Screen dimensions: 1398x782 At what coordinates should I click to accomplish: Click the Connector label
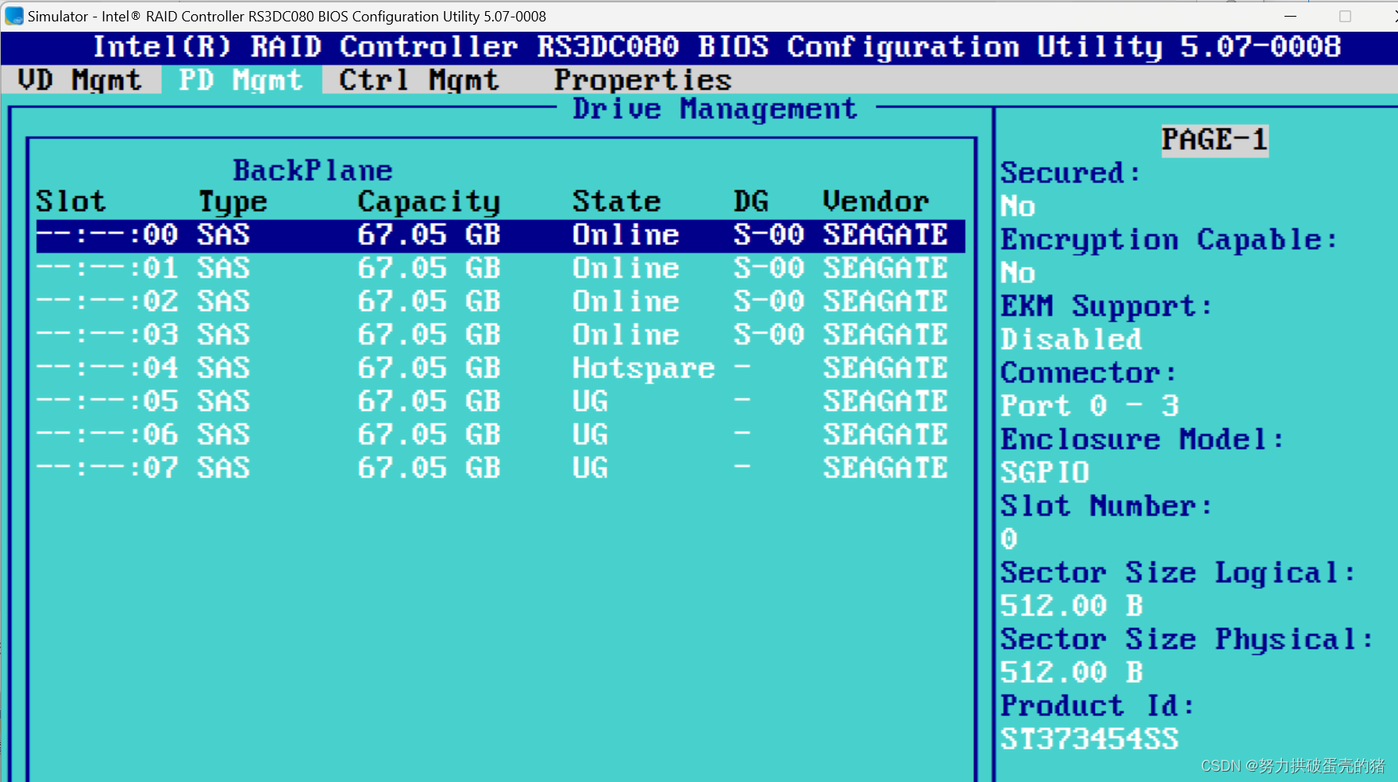(x=1088, y=373)
